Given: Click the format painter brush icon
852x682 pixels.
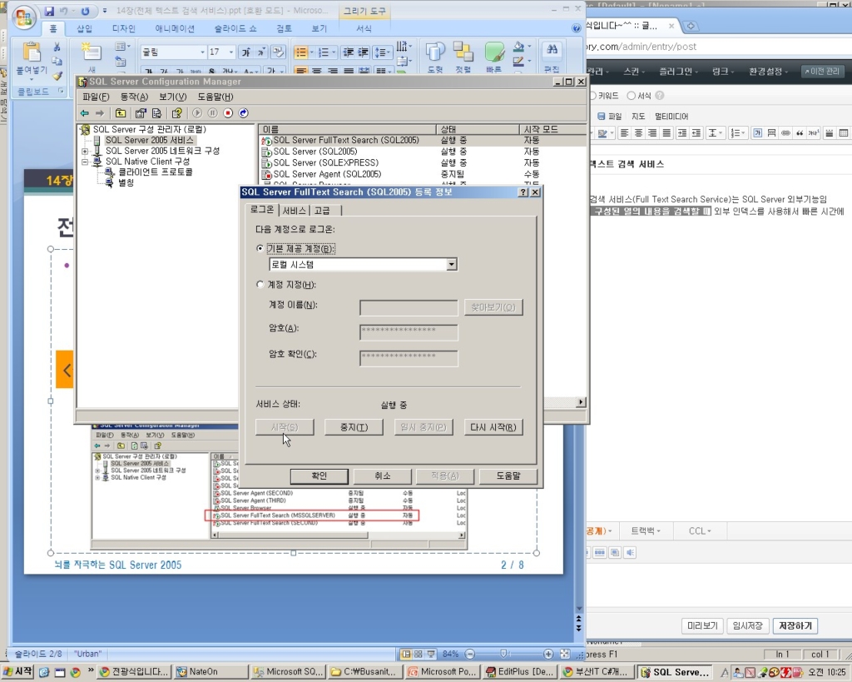Looking at the screenshot, I should pyautogui.click(x=57, y=76).
